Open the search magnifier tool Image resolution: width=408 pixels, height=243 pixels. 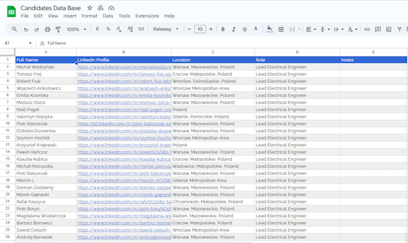[14, 29]
